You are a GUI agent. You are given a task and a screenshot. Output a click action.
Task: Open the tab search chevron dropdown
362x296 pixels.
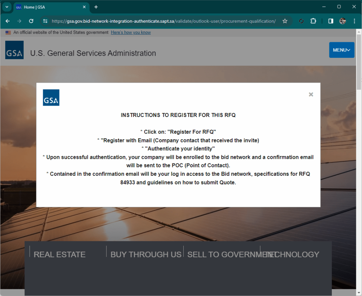pos(6,7)
